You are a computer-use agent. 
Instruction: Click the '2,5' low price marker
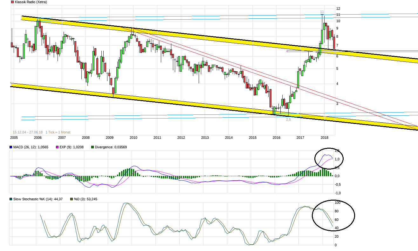288,119
